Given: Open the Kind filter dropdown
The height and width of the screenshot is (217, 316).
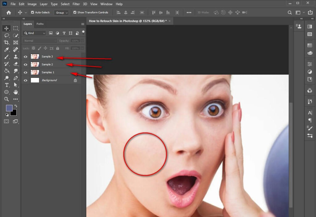Looking at the screenshot, I should [x=34, y=33].
